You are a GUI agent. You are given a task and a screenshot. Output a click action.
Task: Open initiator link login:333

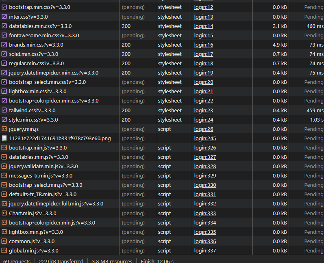pos(205,214)
